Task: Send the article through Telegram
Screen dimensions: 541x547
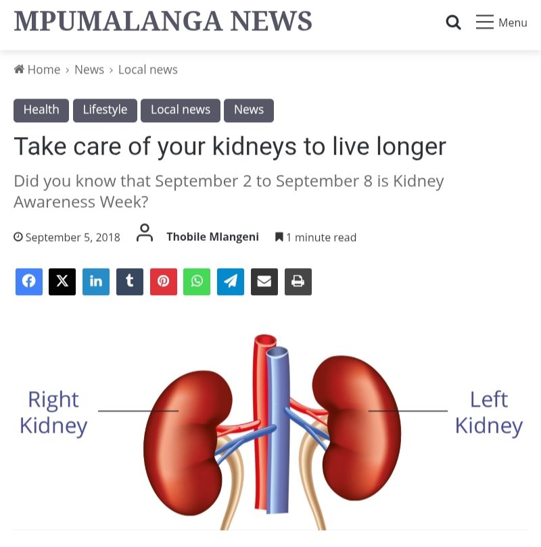Action: click(231, 282)
